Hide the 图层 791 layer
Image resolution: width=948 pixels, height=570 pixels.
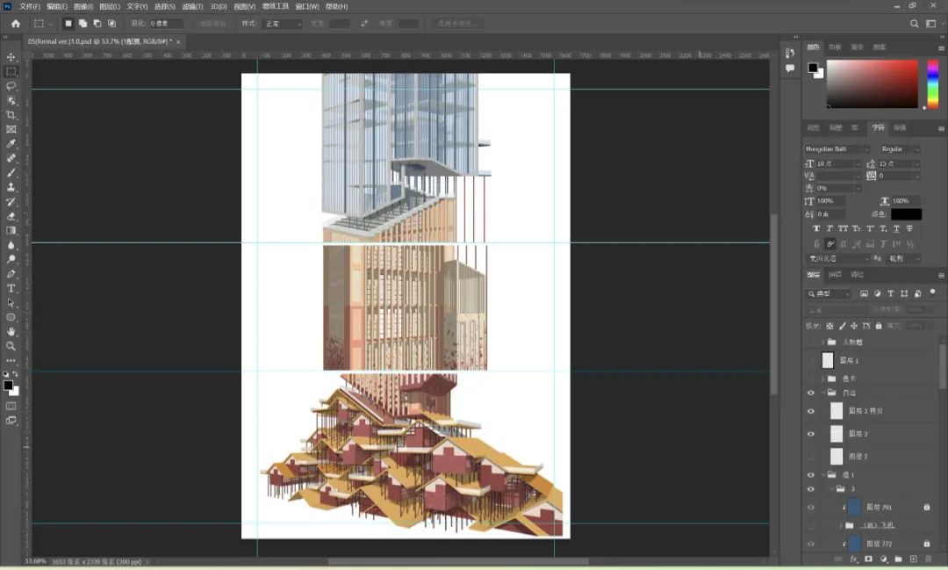[x=811, y=508]
